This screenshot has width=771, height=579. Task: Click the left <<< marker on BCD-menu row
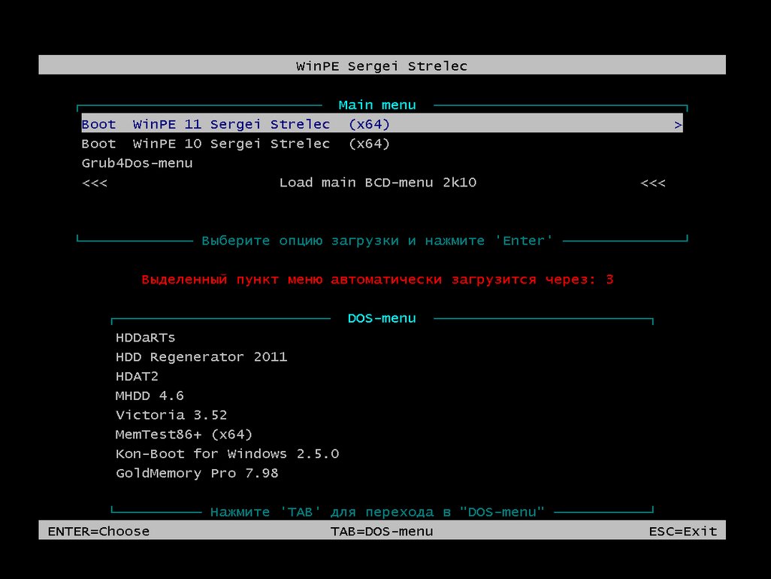[95, 183]
